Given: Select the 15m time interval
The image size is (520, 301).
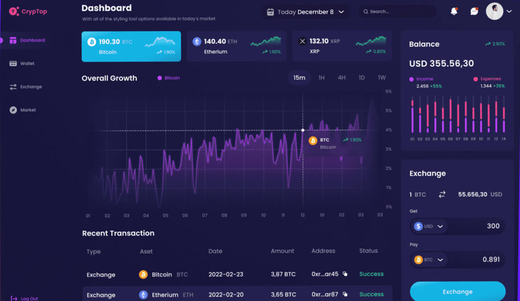Looking at the screenshot, I should 299,78.
